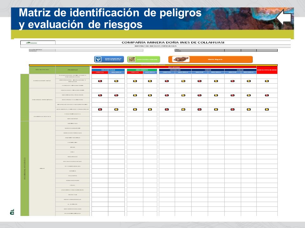Click yellow total-column indicator in Molibdeno row
Screen dimensions: 305x228
267,109
